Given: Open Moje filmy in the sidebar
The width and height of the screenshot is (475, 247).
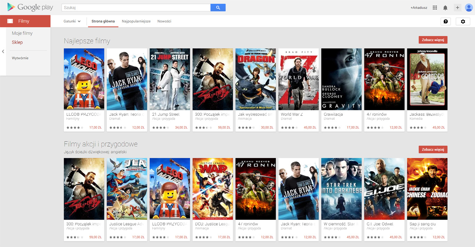Looking at the screenshot, I should [x=22, y=33].
